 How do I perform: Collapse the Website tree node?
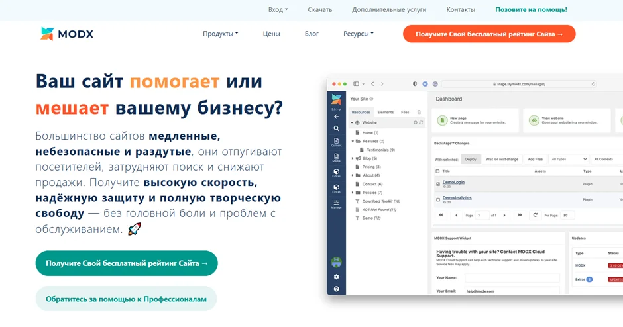tap(352, 123)
